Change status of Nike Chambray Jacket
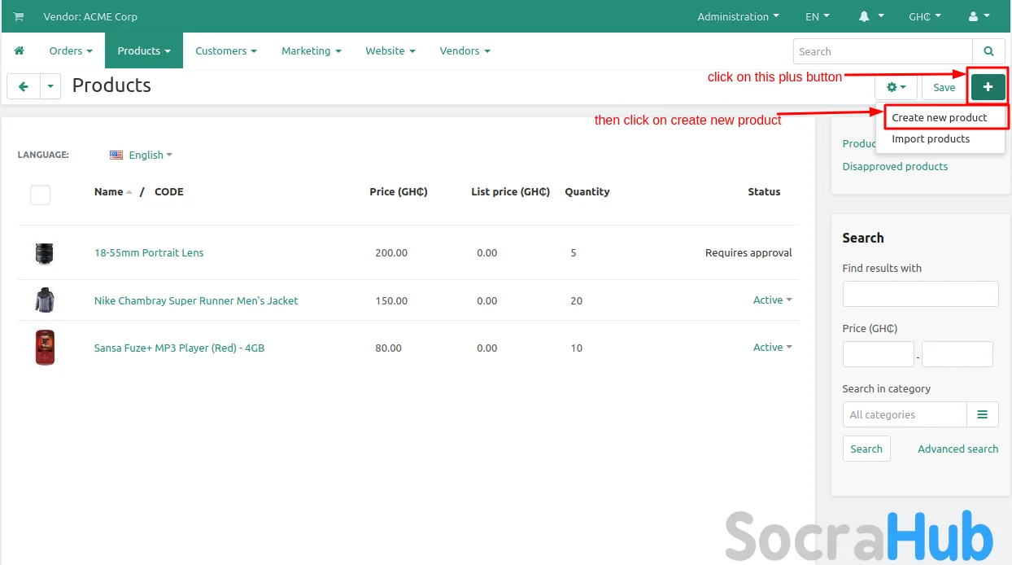Screen dimensions: 1012x565 point(772,300)
